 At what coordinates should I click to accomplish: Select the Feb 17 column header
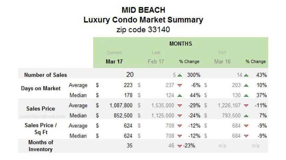[x=156, y=61]
